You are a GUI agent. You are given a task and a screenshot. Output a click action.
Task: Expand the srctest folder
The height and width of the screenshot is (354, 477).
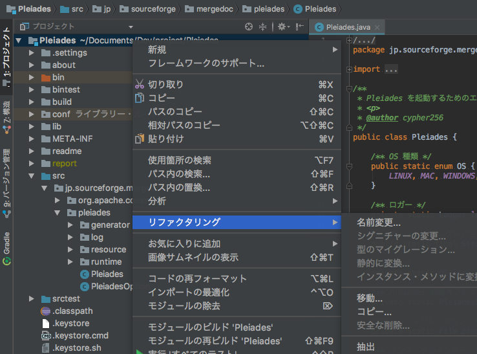point(31,299)
